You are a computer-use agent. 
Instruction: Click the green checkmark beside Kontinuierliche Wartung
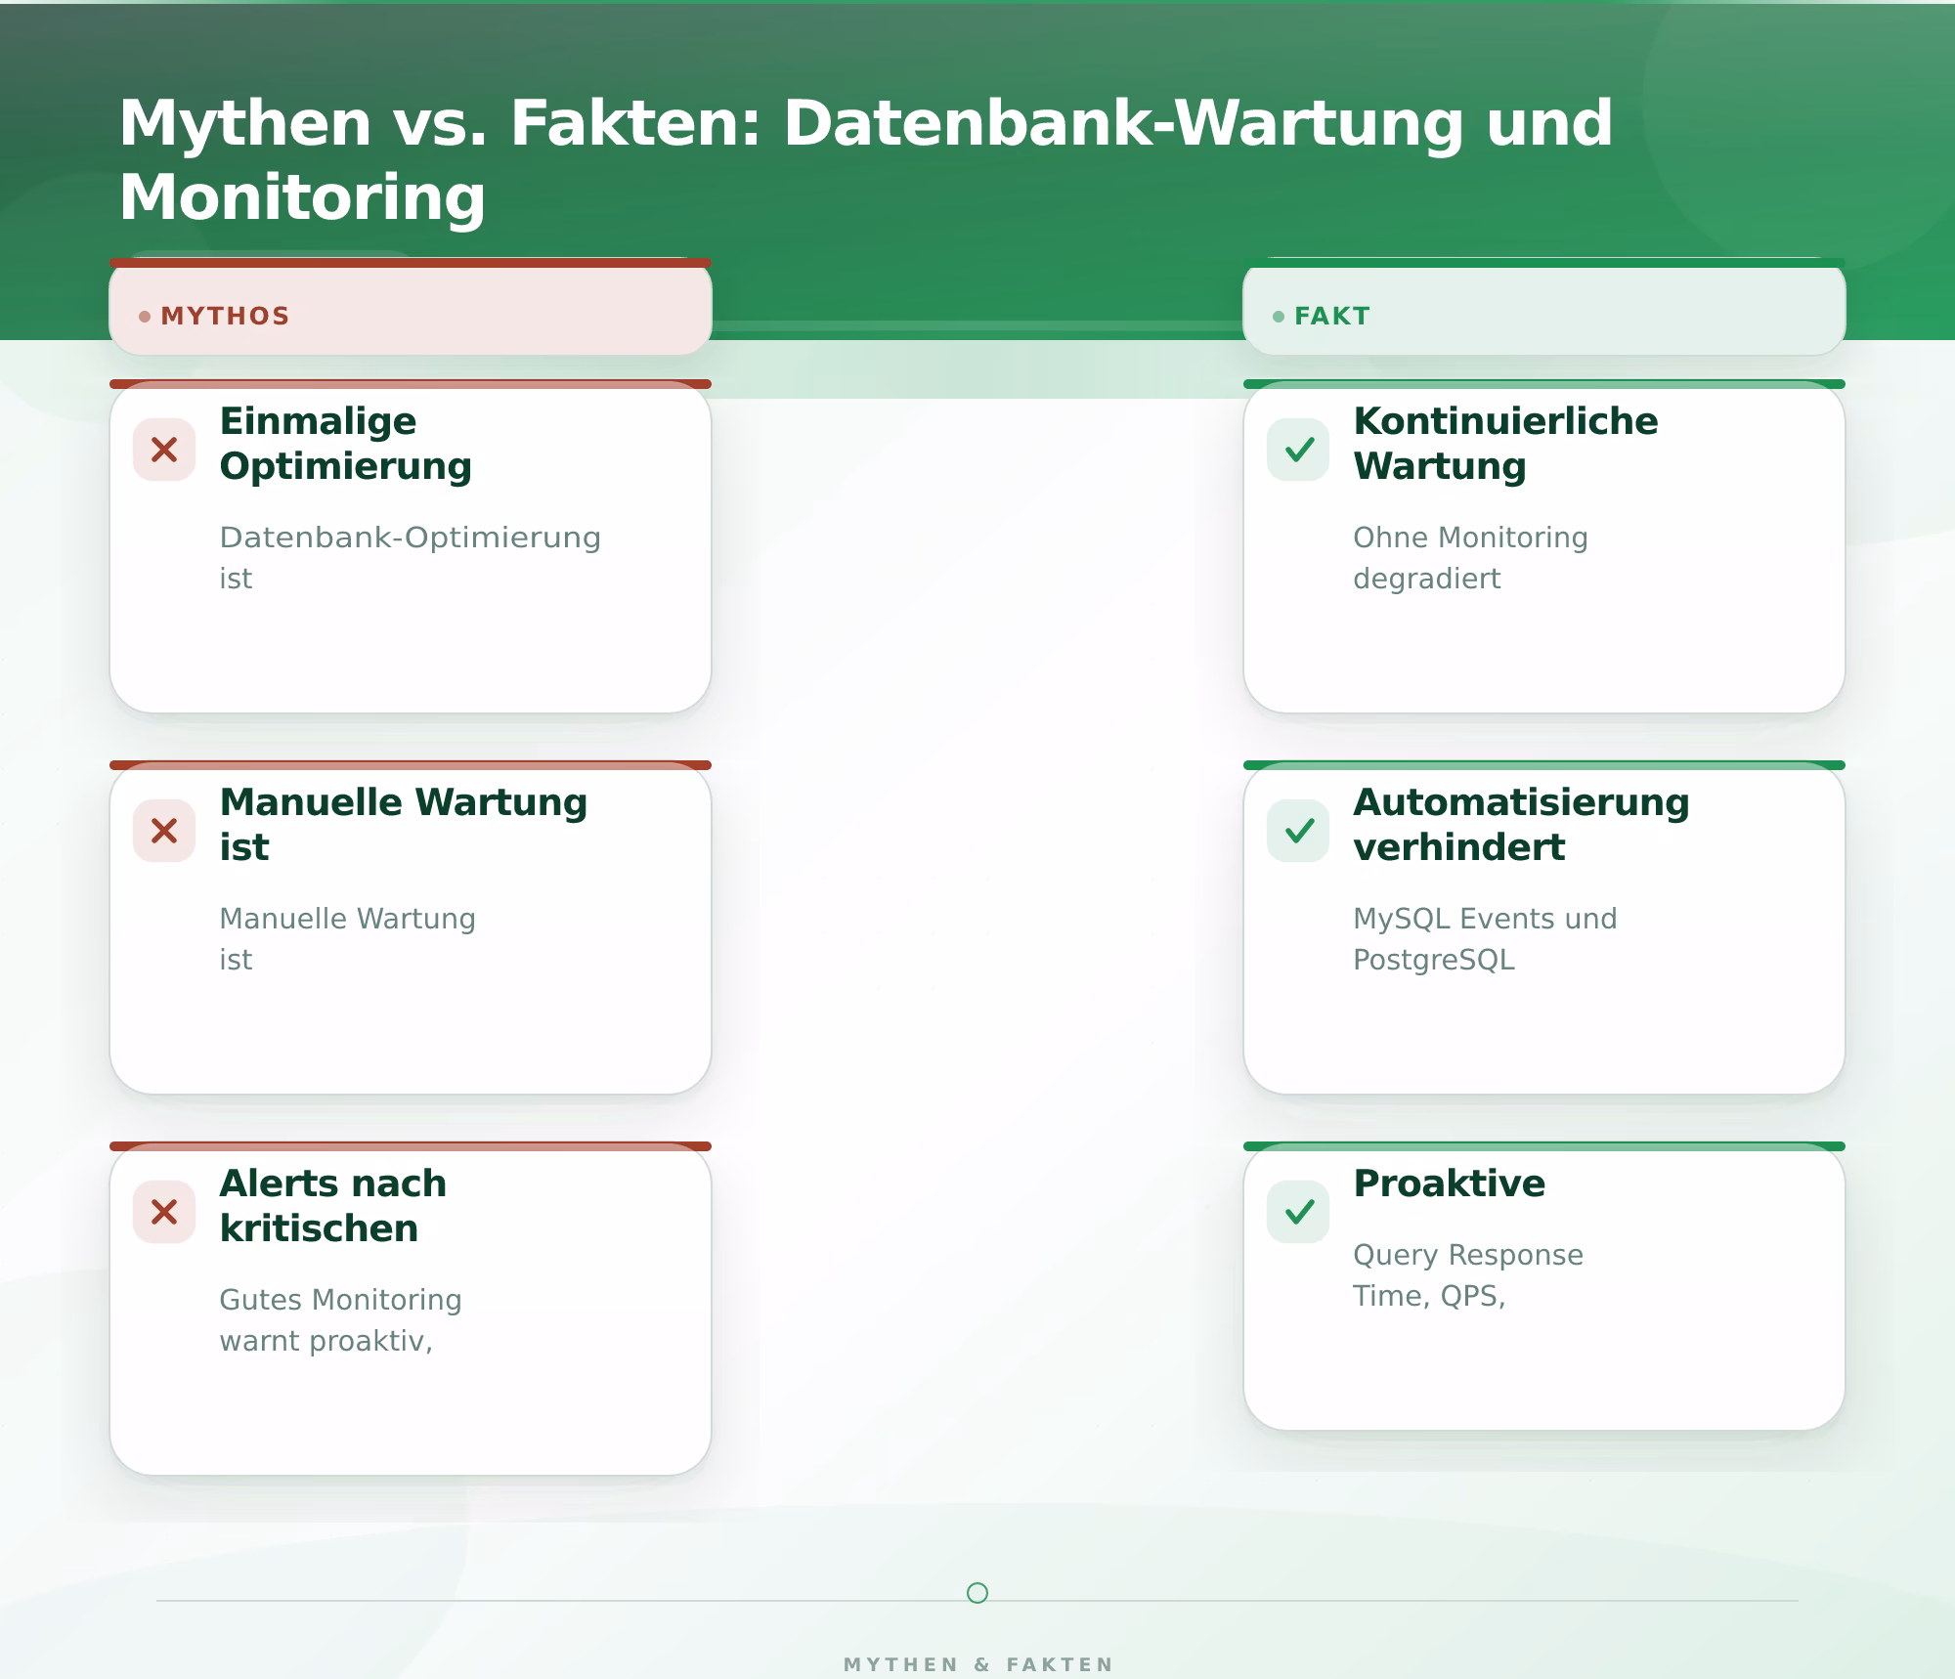tap(1298, 450)
